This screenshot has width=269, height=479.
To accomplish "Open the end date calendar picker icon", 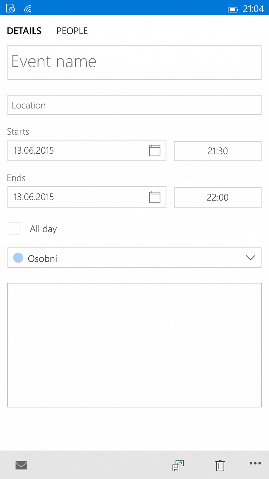I will click(x=154, y=197).
